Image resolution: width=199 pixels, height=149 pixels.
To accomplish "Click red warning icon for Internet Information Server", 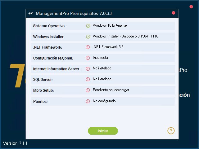I will [88, 69].
